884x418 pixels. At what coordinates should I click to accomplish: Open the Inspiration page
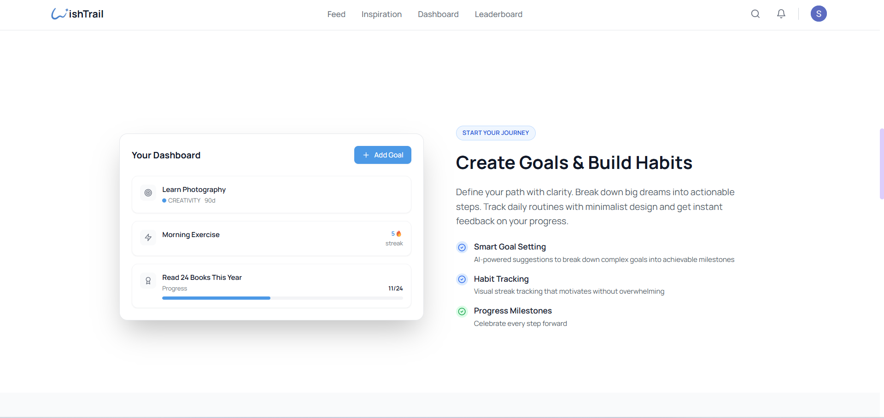[381, 14]
